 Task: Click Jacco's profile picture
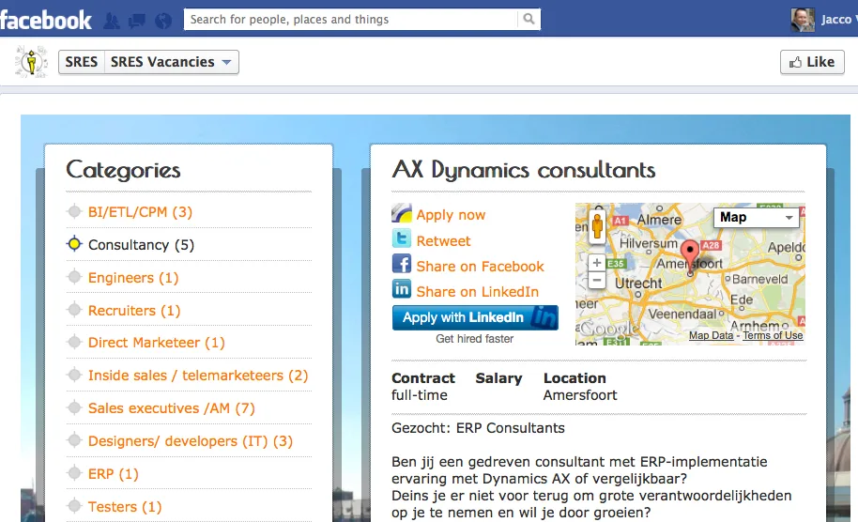803,20
